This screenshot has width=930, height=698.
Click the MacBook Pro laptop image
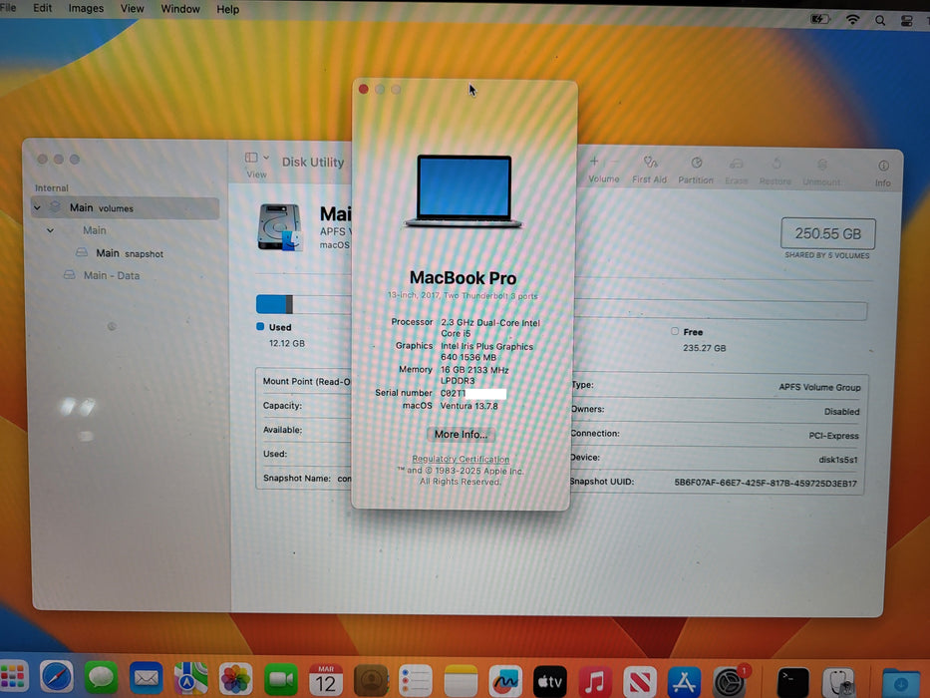(464, 191)
